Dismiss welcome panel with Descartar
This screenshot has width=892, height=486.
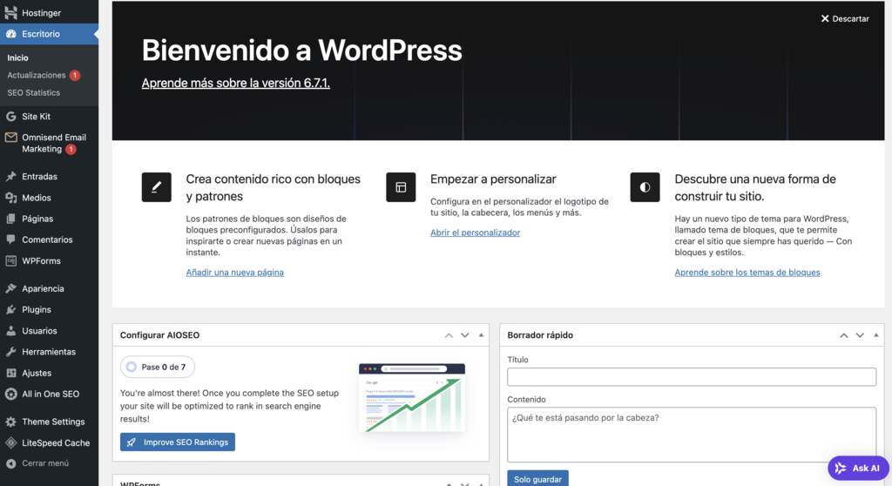click(x=845, y=19)
